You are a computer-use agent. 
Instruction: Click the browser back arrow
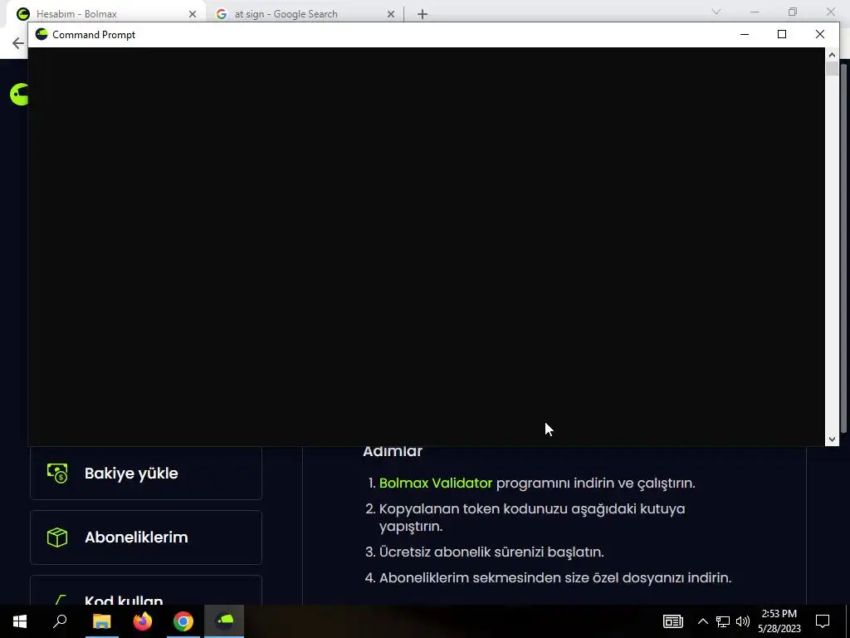point(18,43)
